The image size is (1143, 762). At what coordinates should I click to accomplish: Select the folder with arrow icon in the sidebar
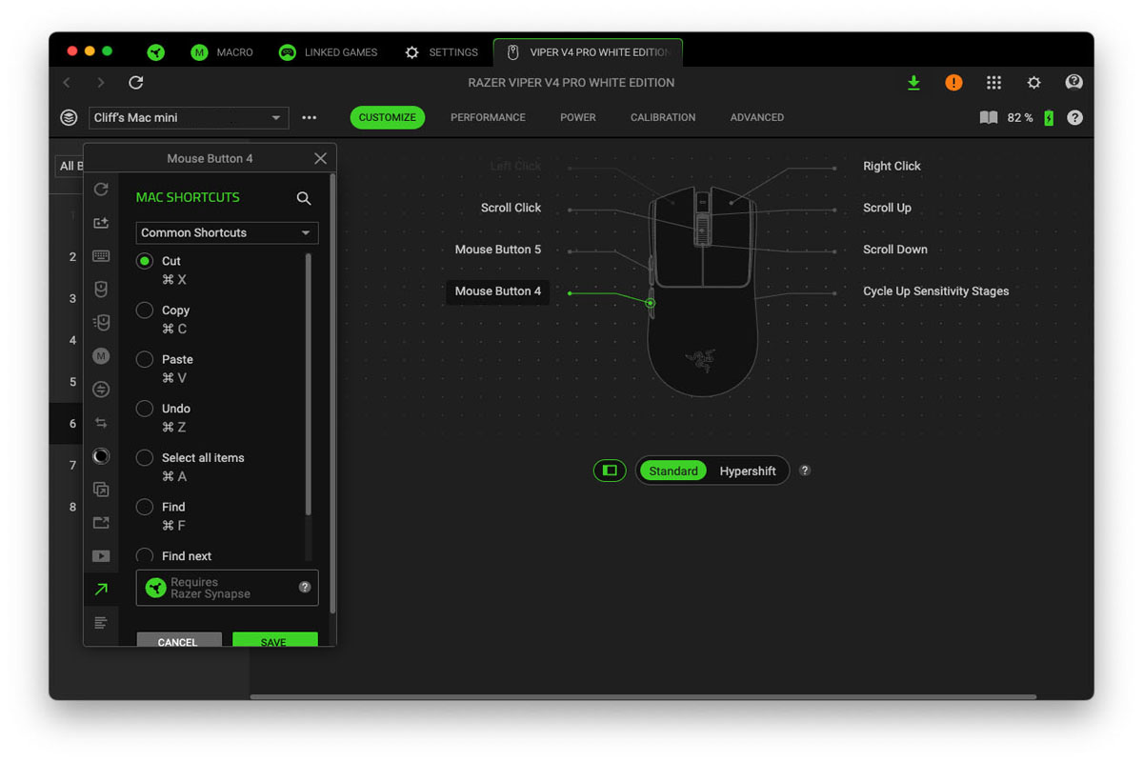[x=101, y=523]
